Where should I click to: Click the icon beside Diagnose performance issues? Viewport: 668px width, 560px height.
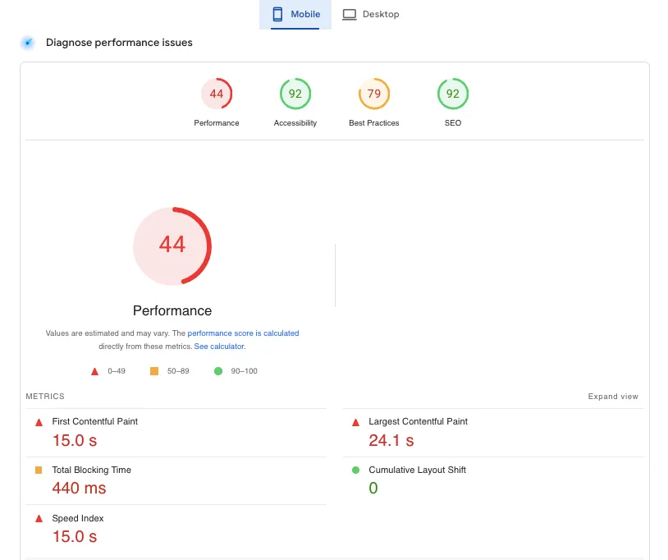point(27,42)
